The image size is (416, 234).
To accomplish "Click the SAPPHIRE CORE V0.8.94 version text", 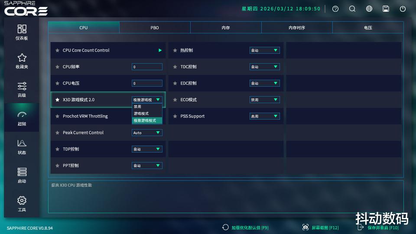I will (x=30, y=228).
